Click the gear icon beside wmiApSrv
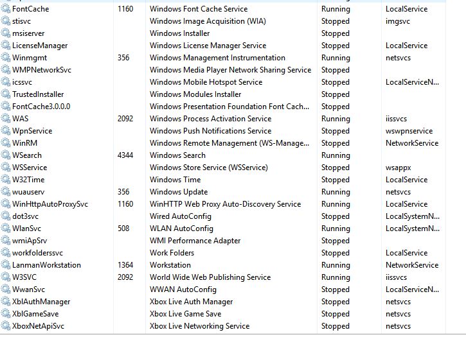Screen dimensions: 466x337 (6, 241)
